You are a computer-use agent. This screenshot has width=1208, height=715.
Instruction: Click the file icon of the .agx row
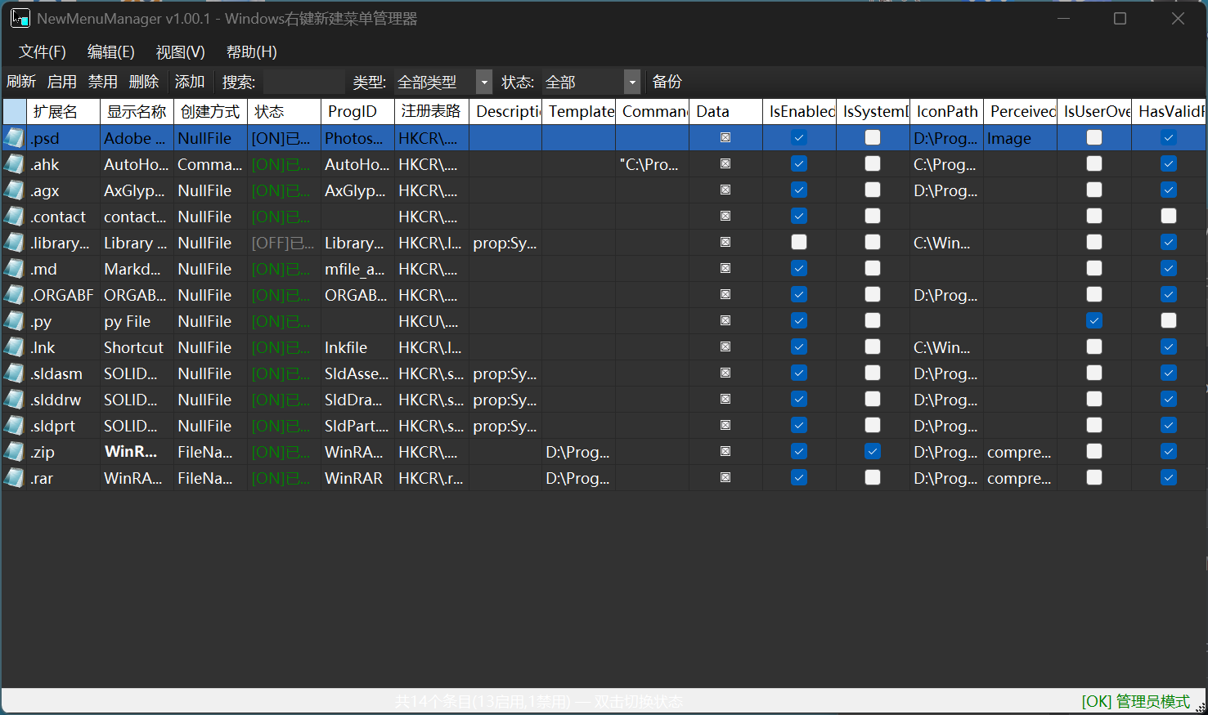[14, 190]
